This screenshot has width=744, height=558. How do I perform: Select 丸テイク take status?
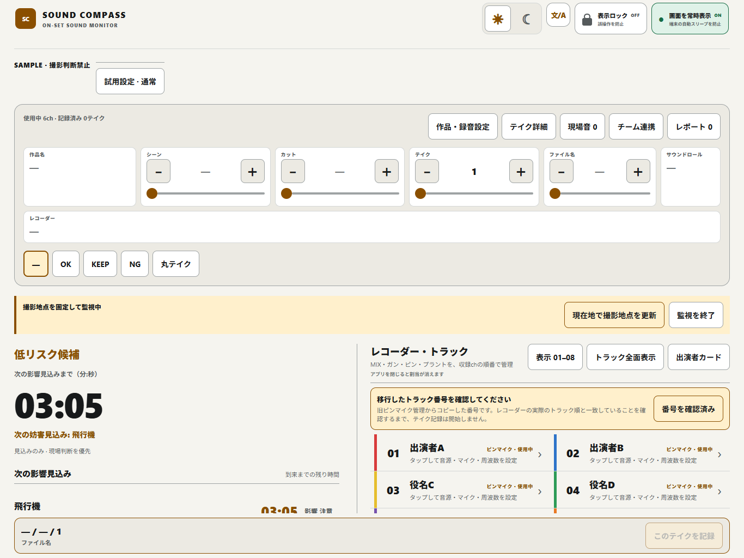176,264
